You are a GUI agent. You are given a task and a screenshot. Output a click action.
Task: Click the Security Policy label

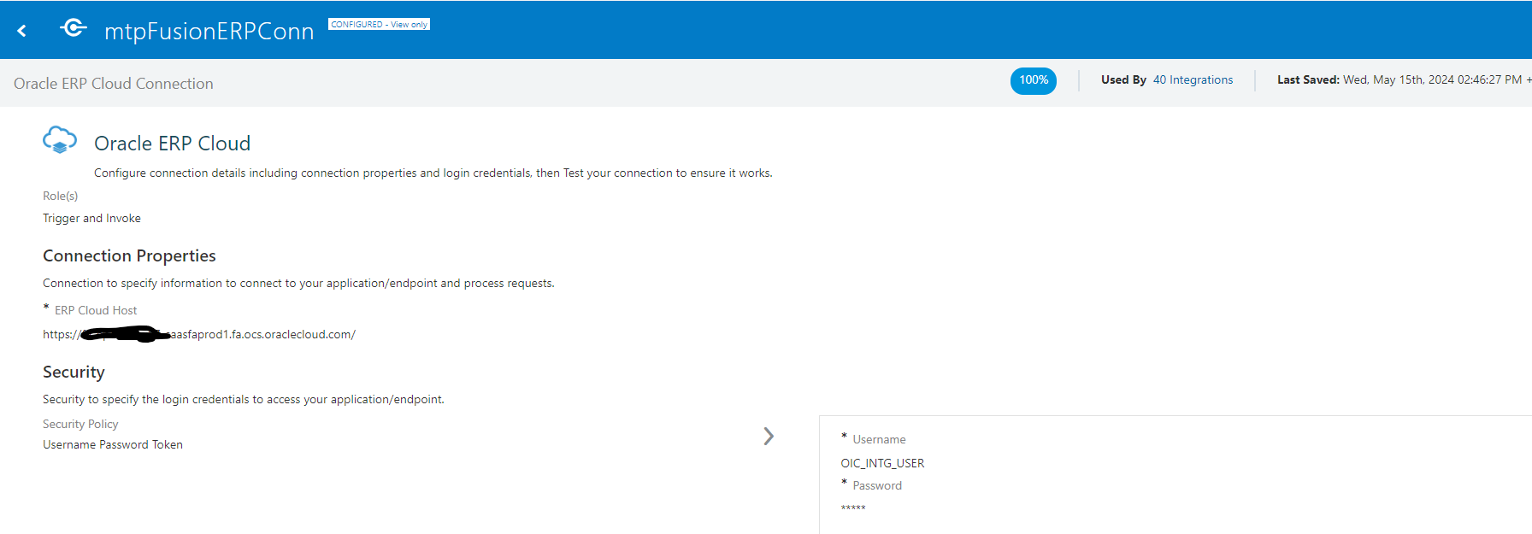pos(80,424)
